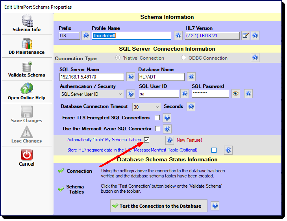Click the 'Seconds' label after timeout
287x221 pixels.
(173, 106)
